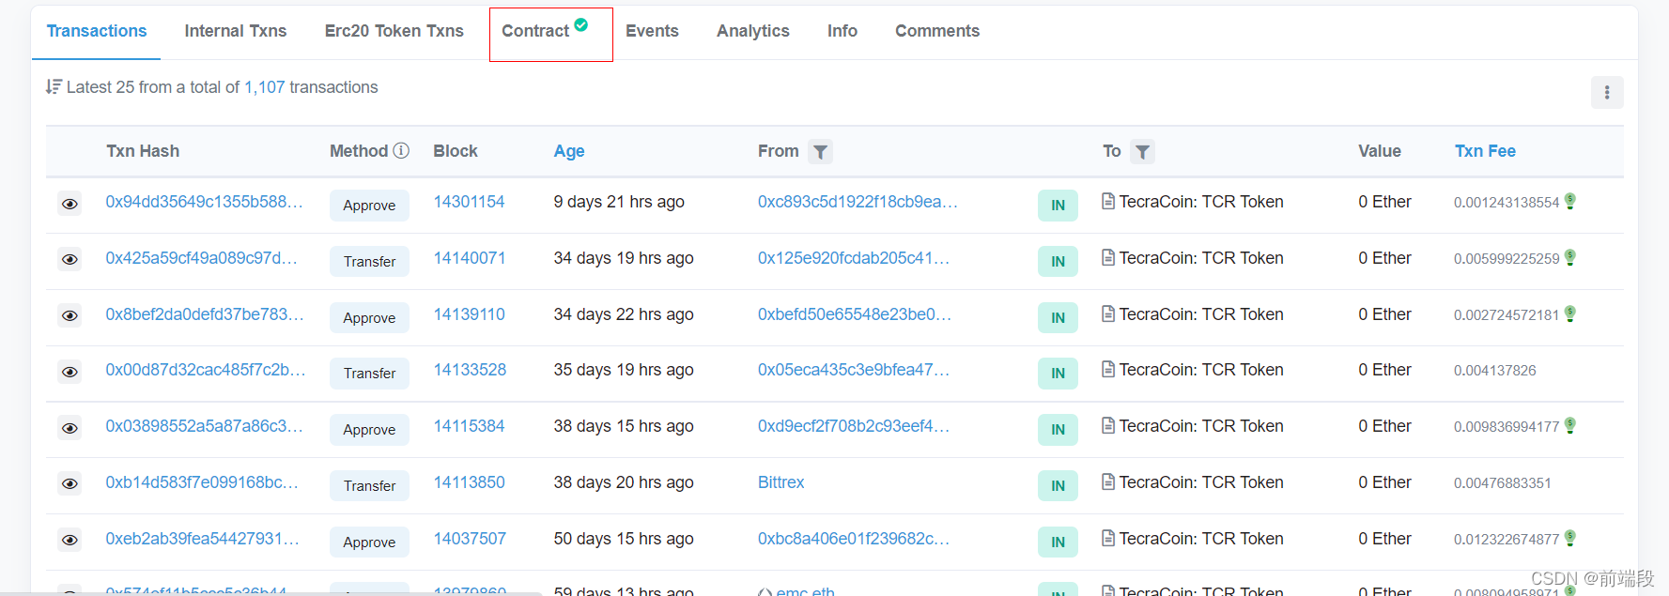Open sender address 0x125e920fcdab205c41
The image size is (1669, 596).
coord(854,258)
